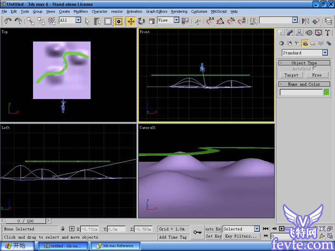Switch to the Motion command panel tab
The image size is (335, 251).
309,33
